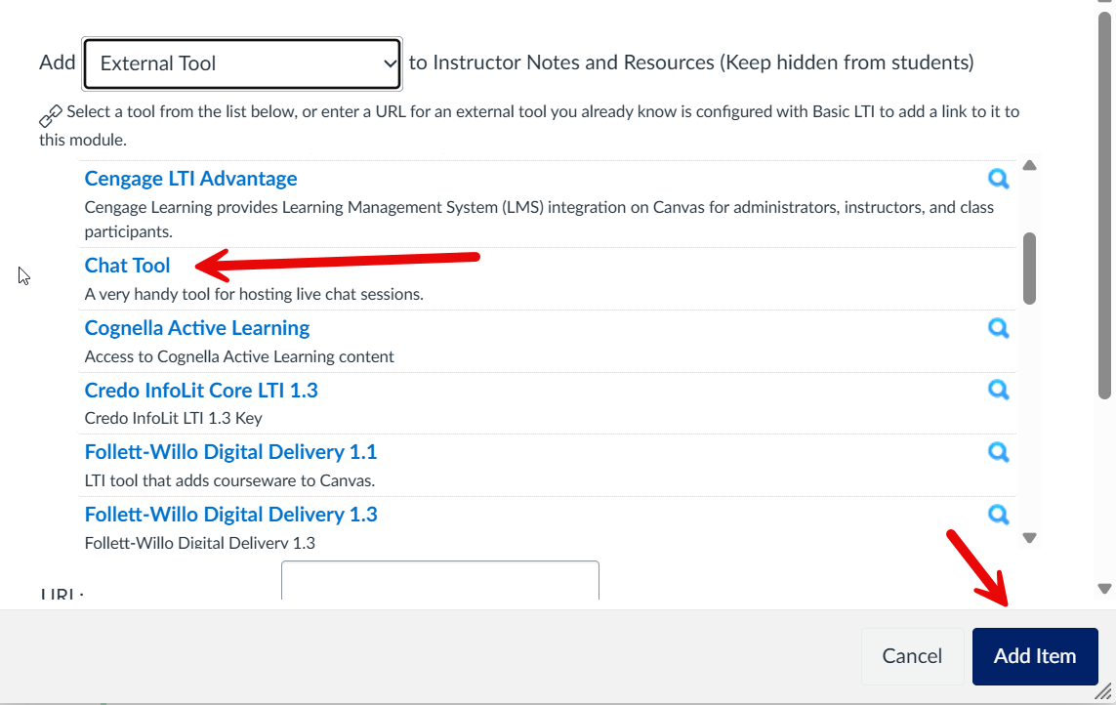Click the 'to Instructor Notes and Resources' module text
This screenshot has height=705, width=1116.
(691, 62)
